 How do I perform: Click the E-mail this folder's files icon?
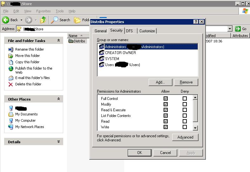point(11,78)
